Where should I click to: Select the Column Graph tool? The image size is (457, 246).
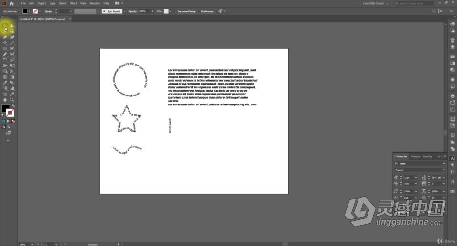tap(12, 88)
